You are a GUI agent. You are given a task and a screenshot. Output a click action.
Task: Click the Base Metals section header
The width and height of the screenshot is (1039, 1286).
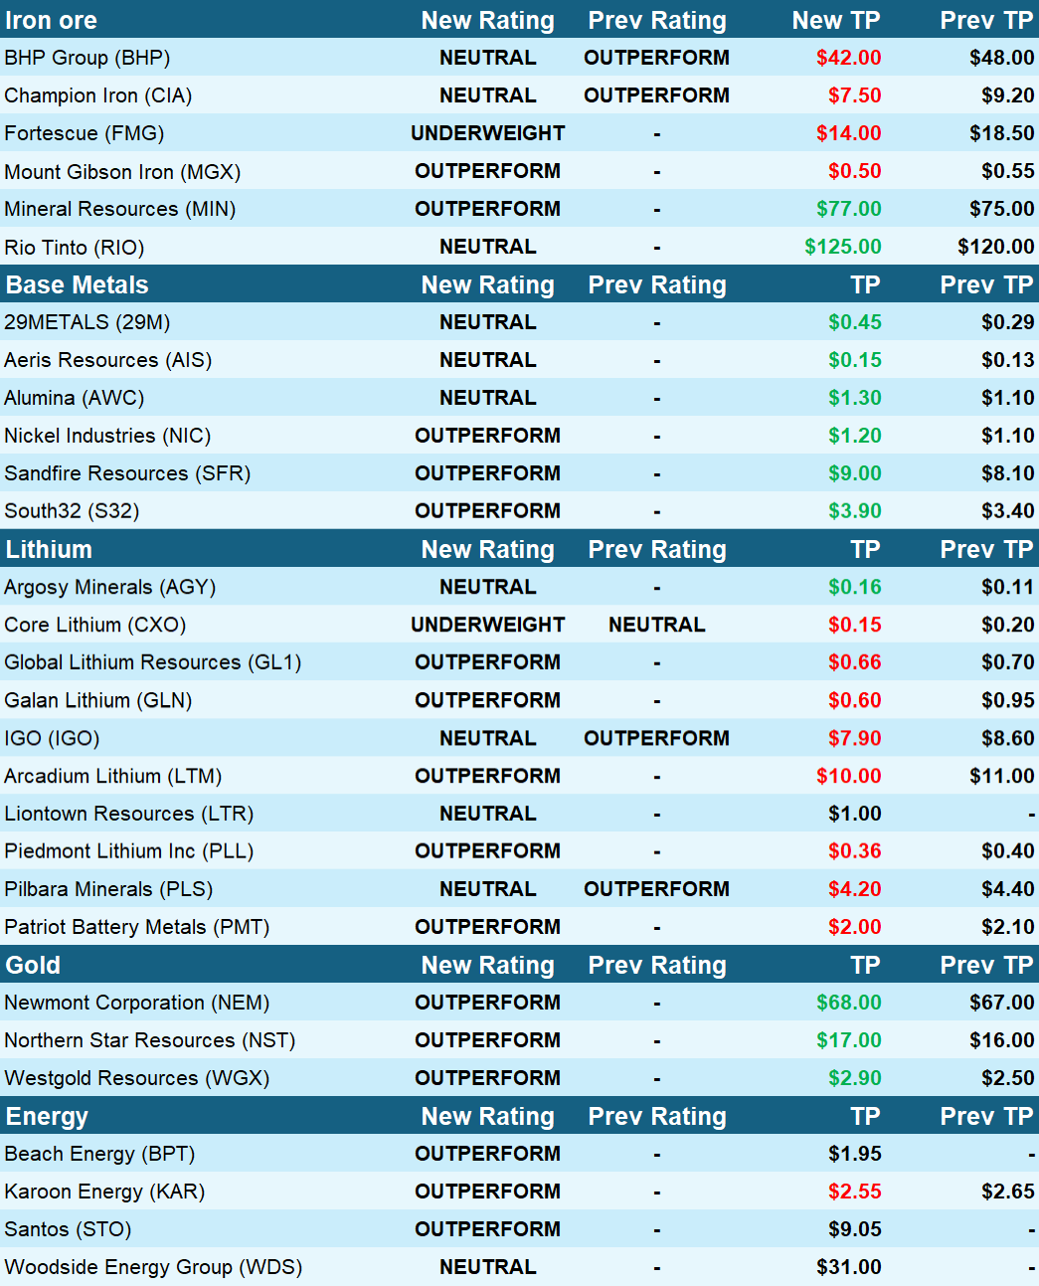tap(78, 285)
